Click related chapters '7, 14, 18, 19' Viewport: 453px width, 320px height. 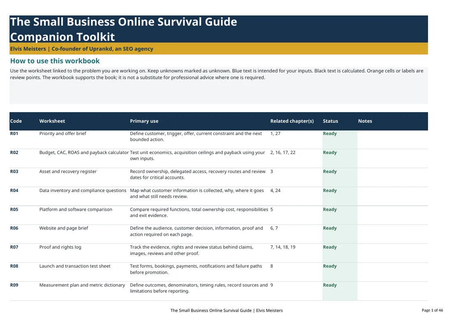point(283,247)
